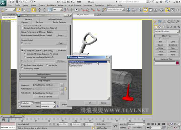Open the Material Editor icon
Image resolution: width=181 pixels, height=130 pixels.
pos(161,10)
